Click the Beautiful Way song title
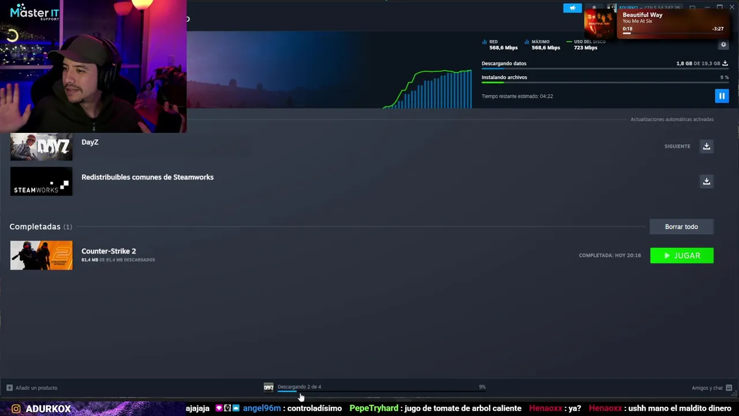The width and height of the screenshot is (739, 416). point(642,15)
